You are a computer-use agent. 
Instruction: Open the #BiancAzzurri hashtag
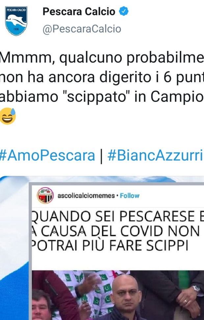155,155
